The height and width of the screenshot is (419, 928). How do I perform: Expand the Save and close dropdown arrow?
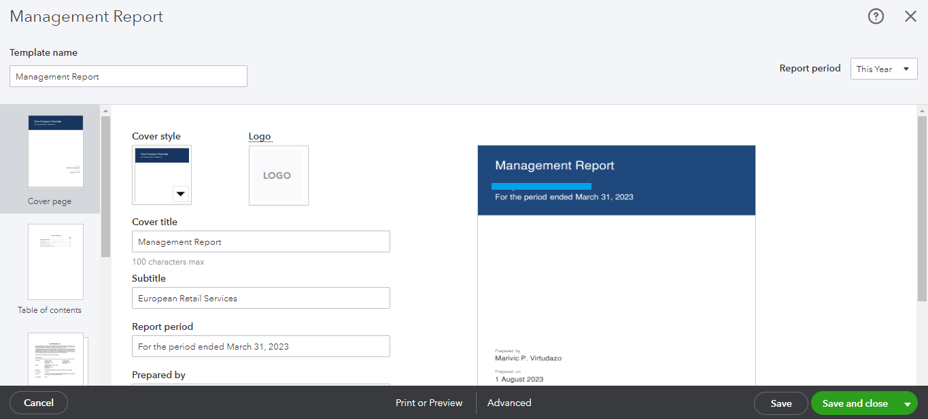[x=908, y=403]
